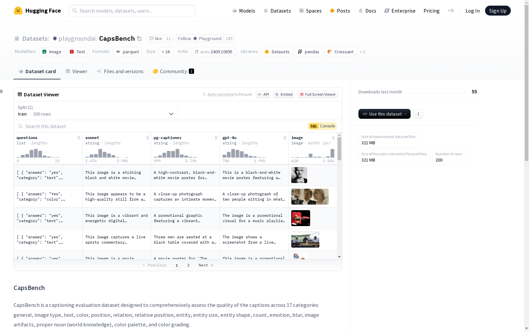Click the Hugging Face logo icon
This screenshot has width=529, height=331.
click(18, 11)
